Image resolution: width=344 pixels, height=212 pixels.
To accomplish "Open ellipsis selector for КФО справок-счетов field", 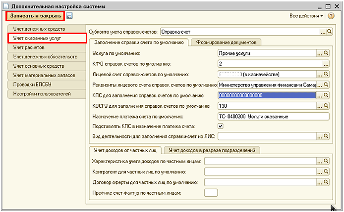I will [x=326, y=64].
